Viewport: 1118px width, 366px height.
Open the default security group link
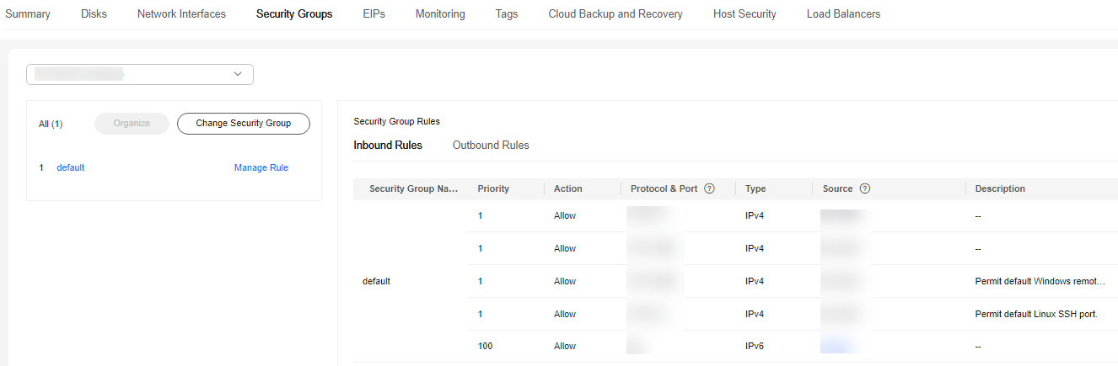point(71,168)
